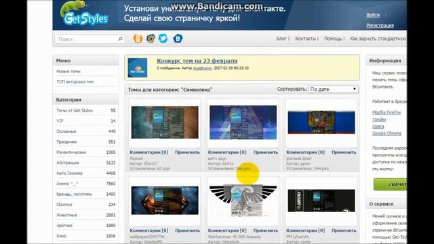434x244 pixels.
Task: Open Конкурс тем на 23 февраля link
Action: [x=197, y=61]
